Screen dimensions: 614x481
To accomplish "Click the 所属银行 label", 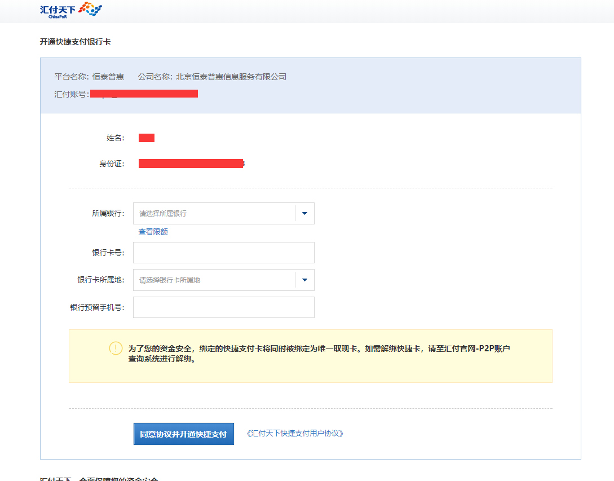I will 108,214.
